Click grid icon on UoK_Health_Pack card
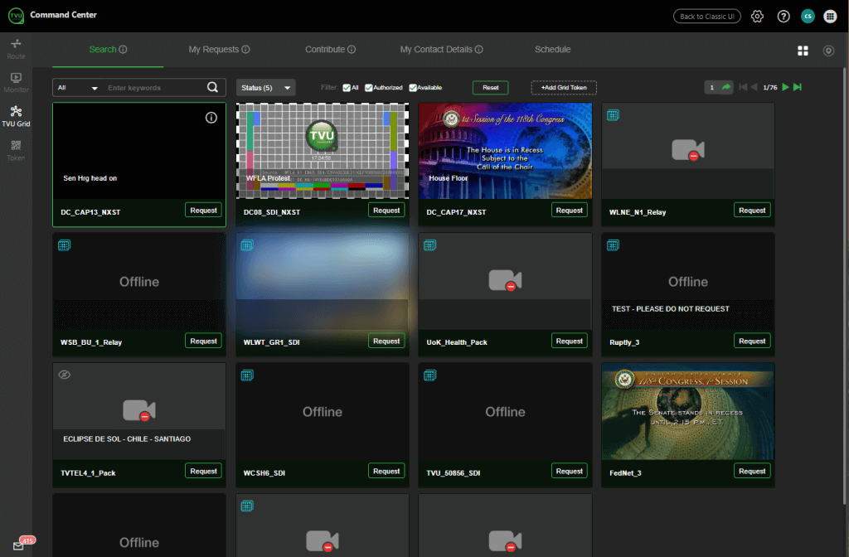The height and width of the screenshot is (557, 849). click(x=430, y=245)
